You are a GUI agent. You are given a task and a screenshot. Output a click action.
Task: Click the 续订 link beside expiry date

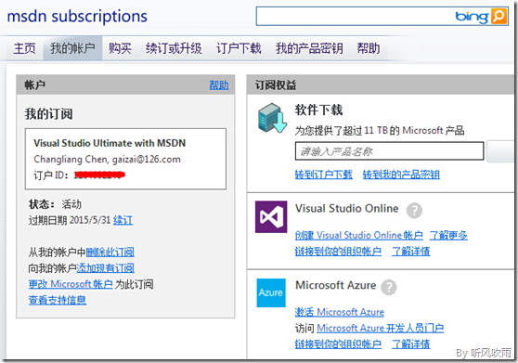tap(123, 220)
